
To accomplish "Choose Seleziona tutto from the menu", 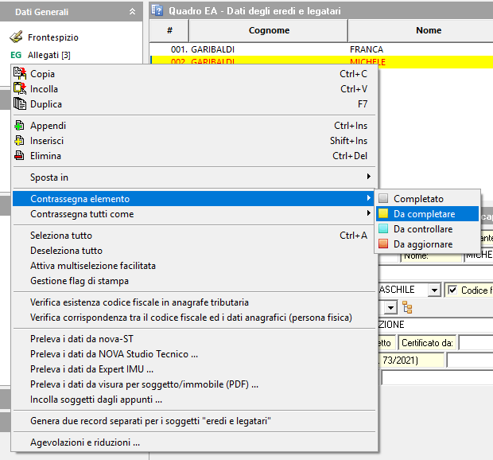I will click(x=61, y=236).
